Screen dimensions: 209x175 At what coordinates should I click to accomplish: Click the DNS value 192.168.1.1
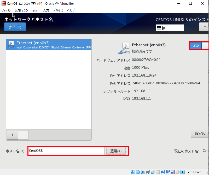141,99
